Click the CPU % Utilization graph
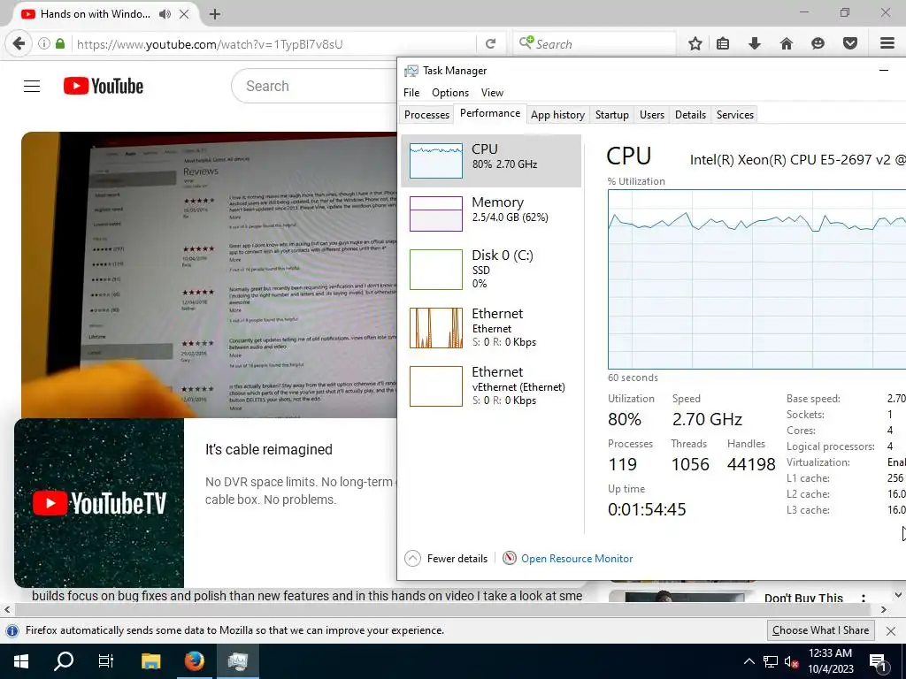This screenshot has width=906, height=679. 757,279
